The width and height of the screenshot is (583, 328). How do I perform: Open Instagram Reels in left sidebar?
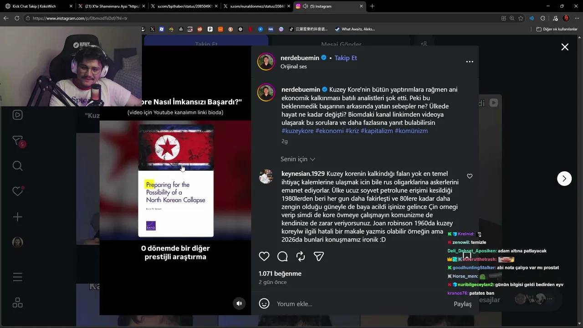tap(17, 114)
